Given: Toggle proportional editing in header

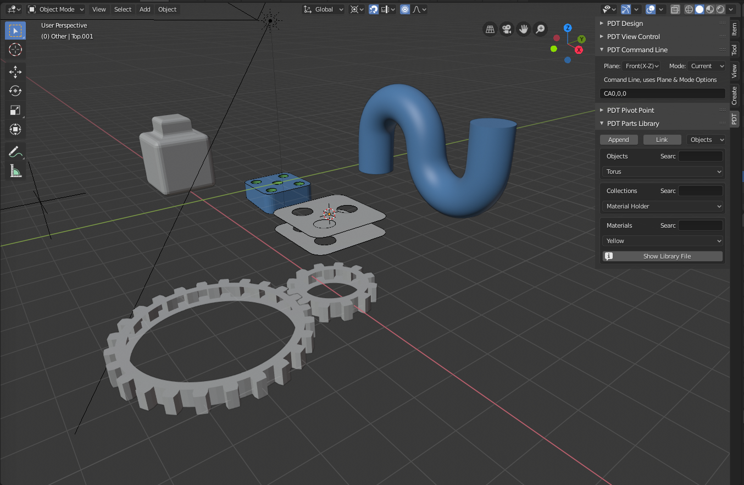Looking at the screenshot, I should pyautogui.click(x=405, y=9).
